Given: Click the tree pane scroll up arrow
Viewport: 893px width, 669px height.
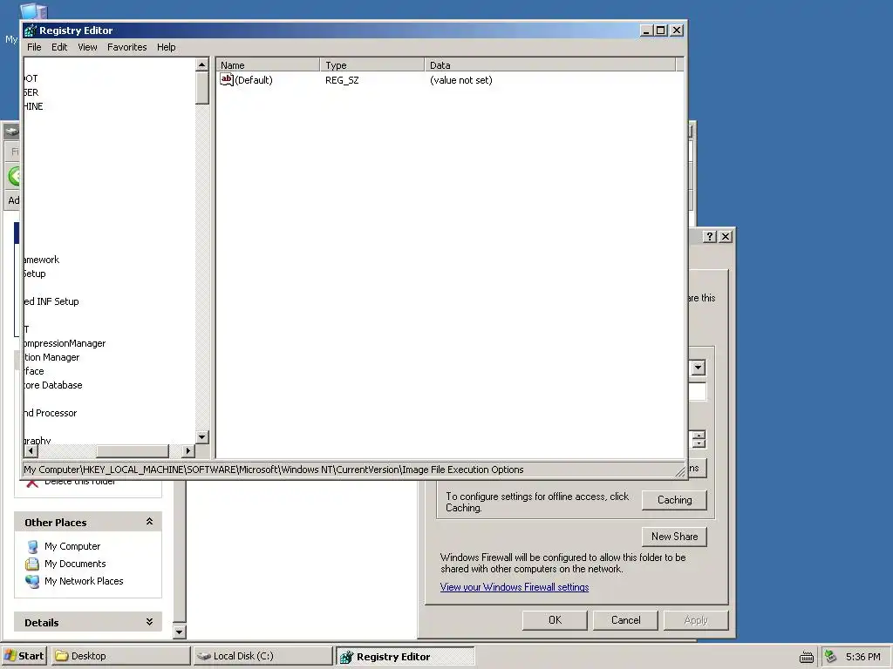Looking at the screenshot, I should tap(201, 64).
